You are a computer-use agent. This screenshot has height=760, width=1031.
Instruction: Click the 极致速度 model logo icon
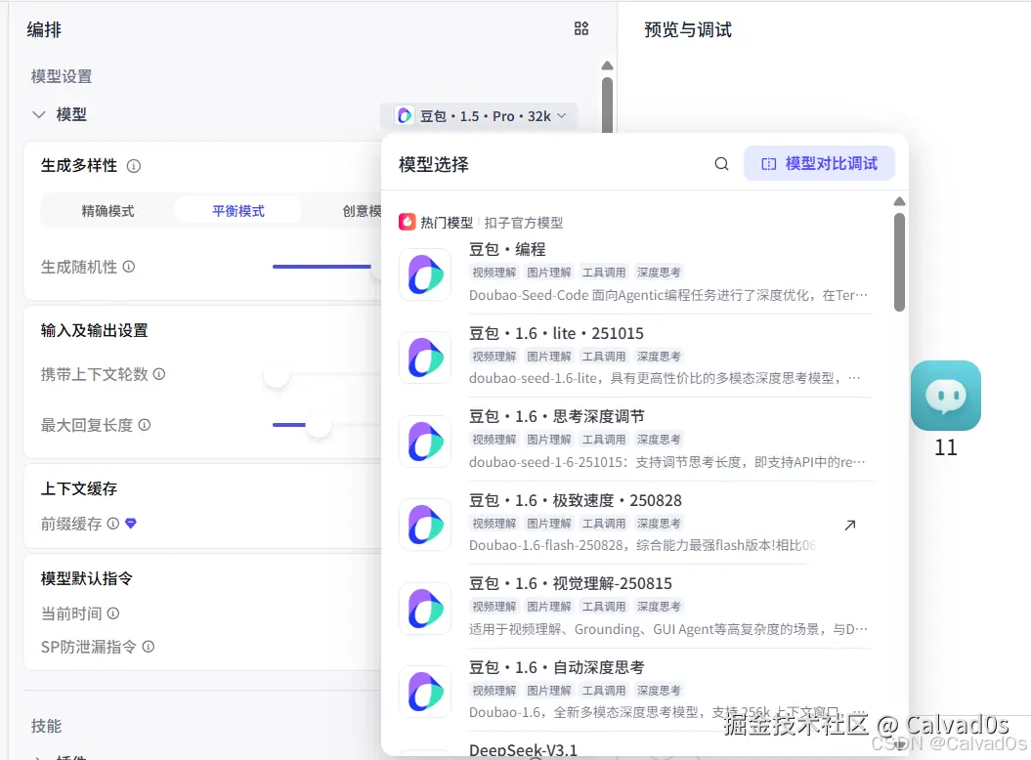tap(425, 525)
